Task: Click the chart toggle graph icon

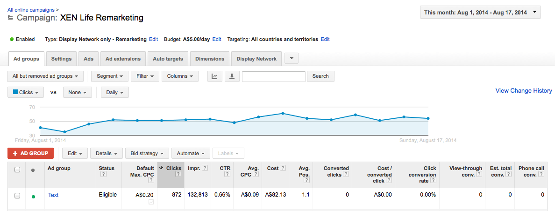Action: 214,76
